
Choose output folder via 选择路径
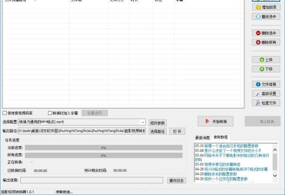pyautogui.click(x=158, y=131)
